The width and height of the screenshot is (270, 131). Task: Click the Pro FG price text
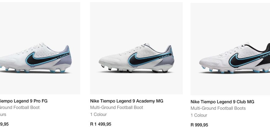4,124
